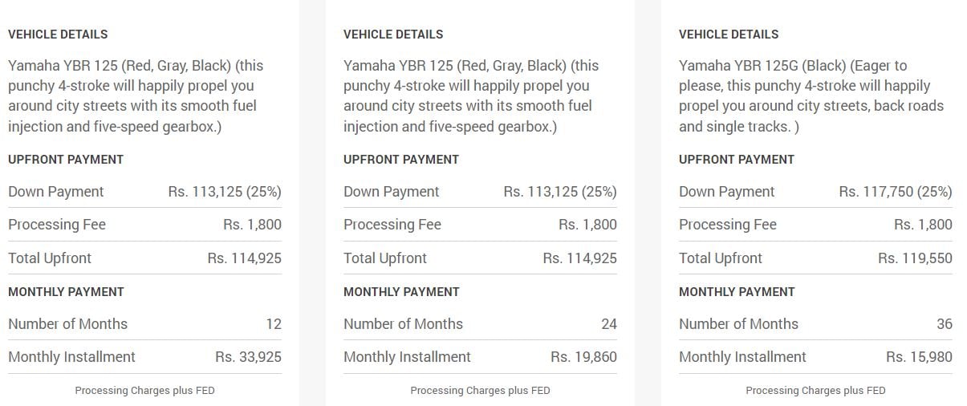Screen dimensions: 967x406
Task: Select the 36 months value
Action: tap(945, 324)
